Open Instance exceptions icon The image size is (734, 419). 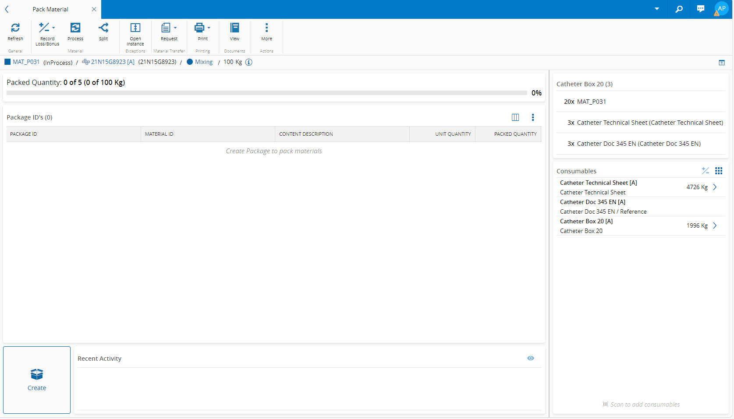click(x=135, y=28)
